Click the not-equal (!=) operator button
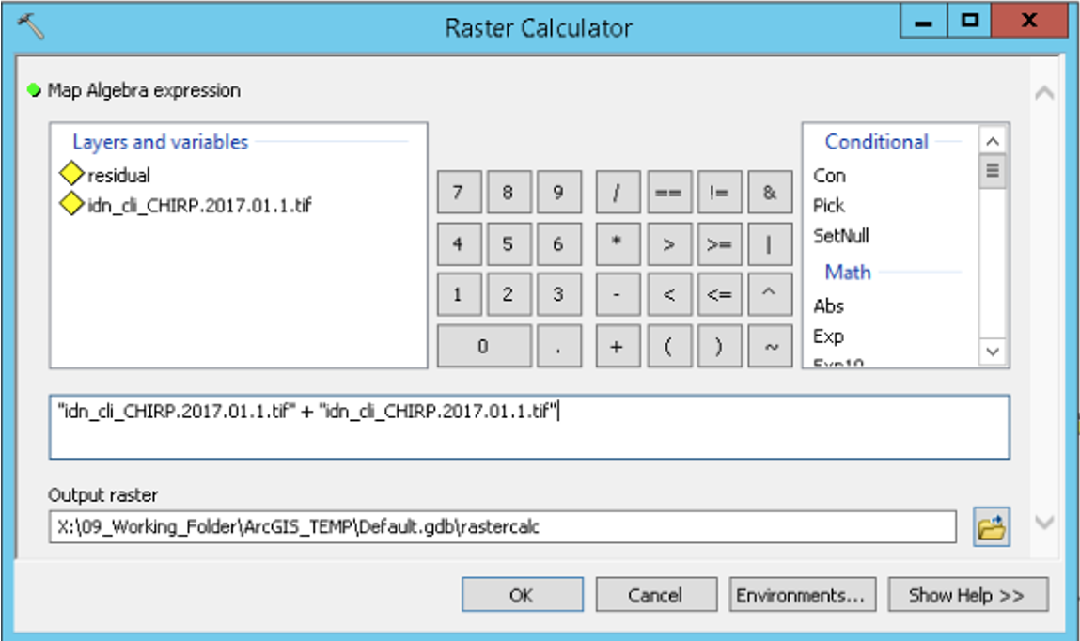This screenshot has width=1080, height=641. (x=719, y=193)
